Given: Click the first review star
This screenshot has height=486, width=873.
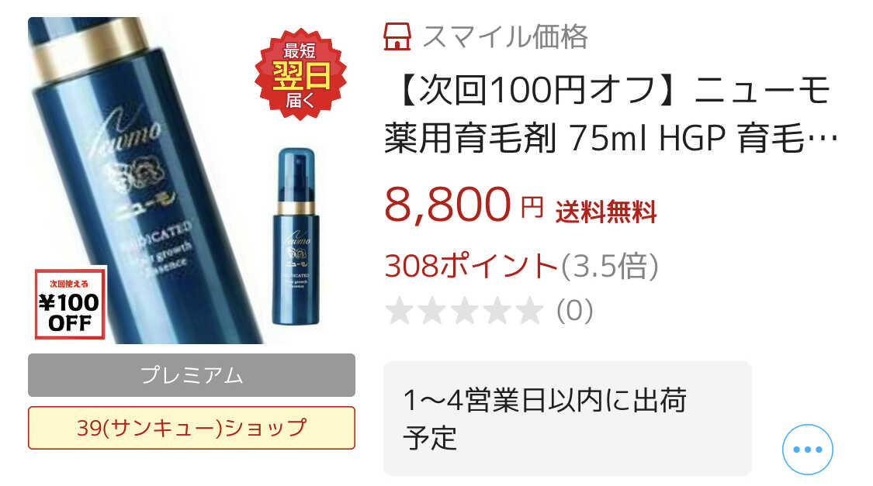Looking at the screenshot, I should click(x=399, y=310).
